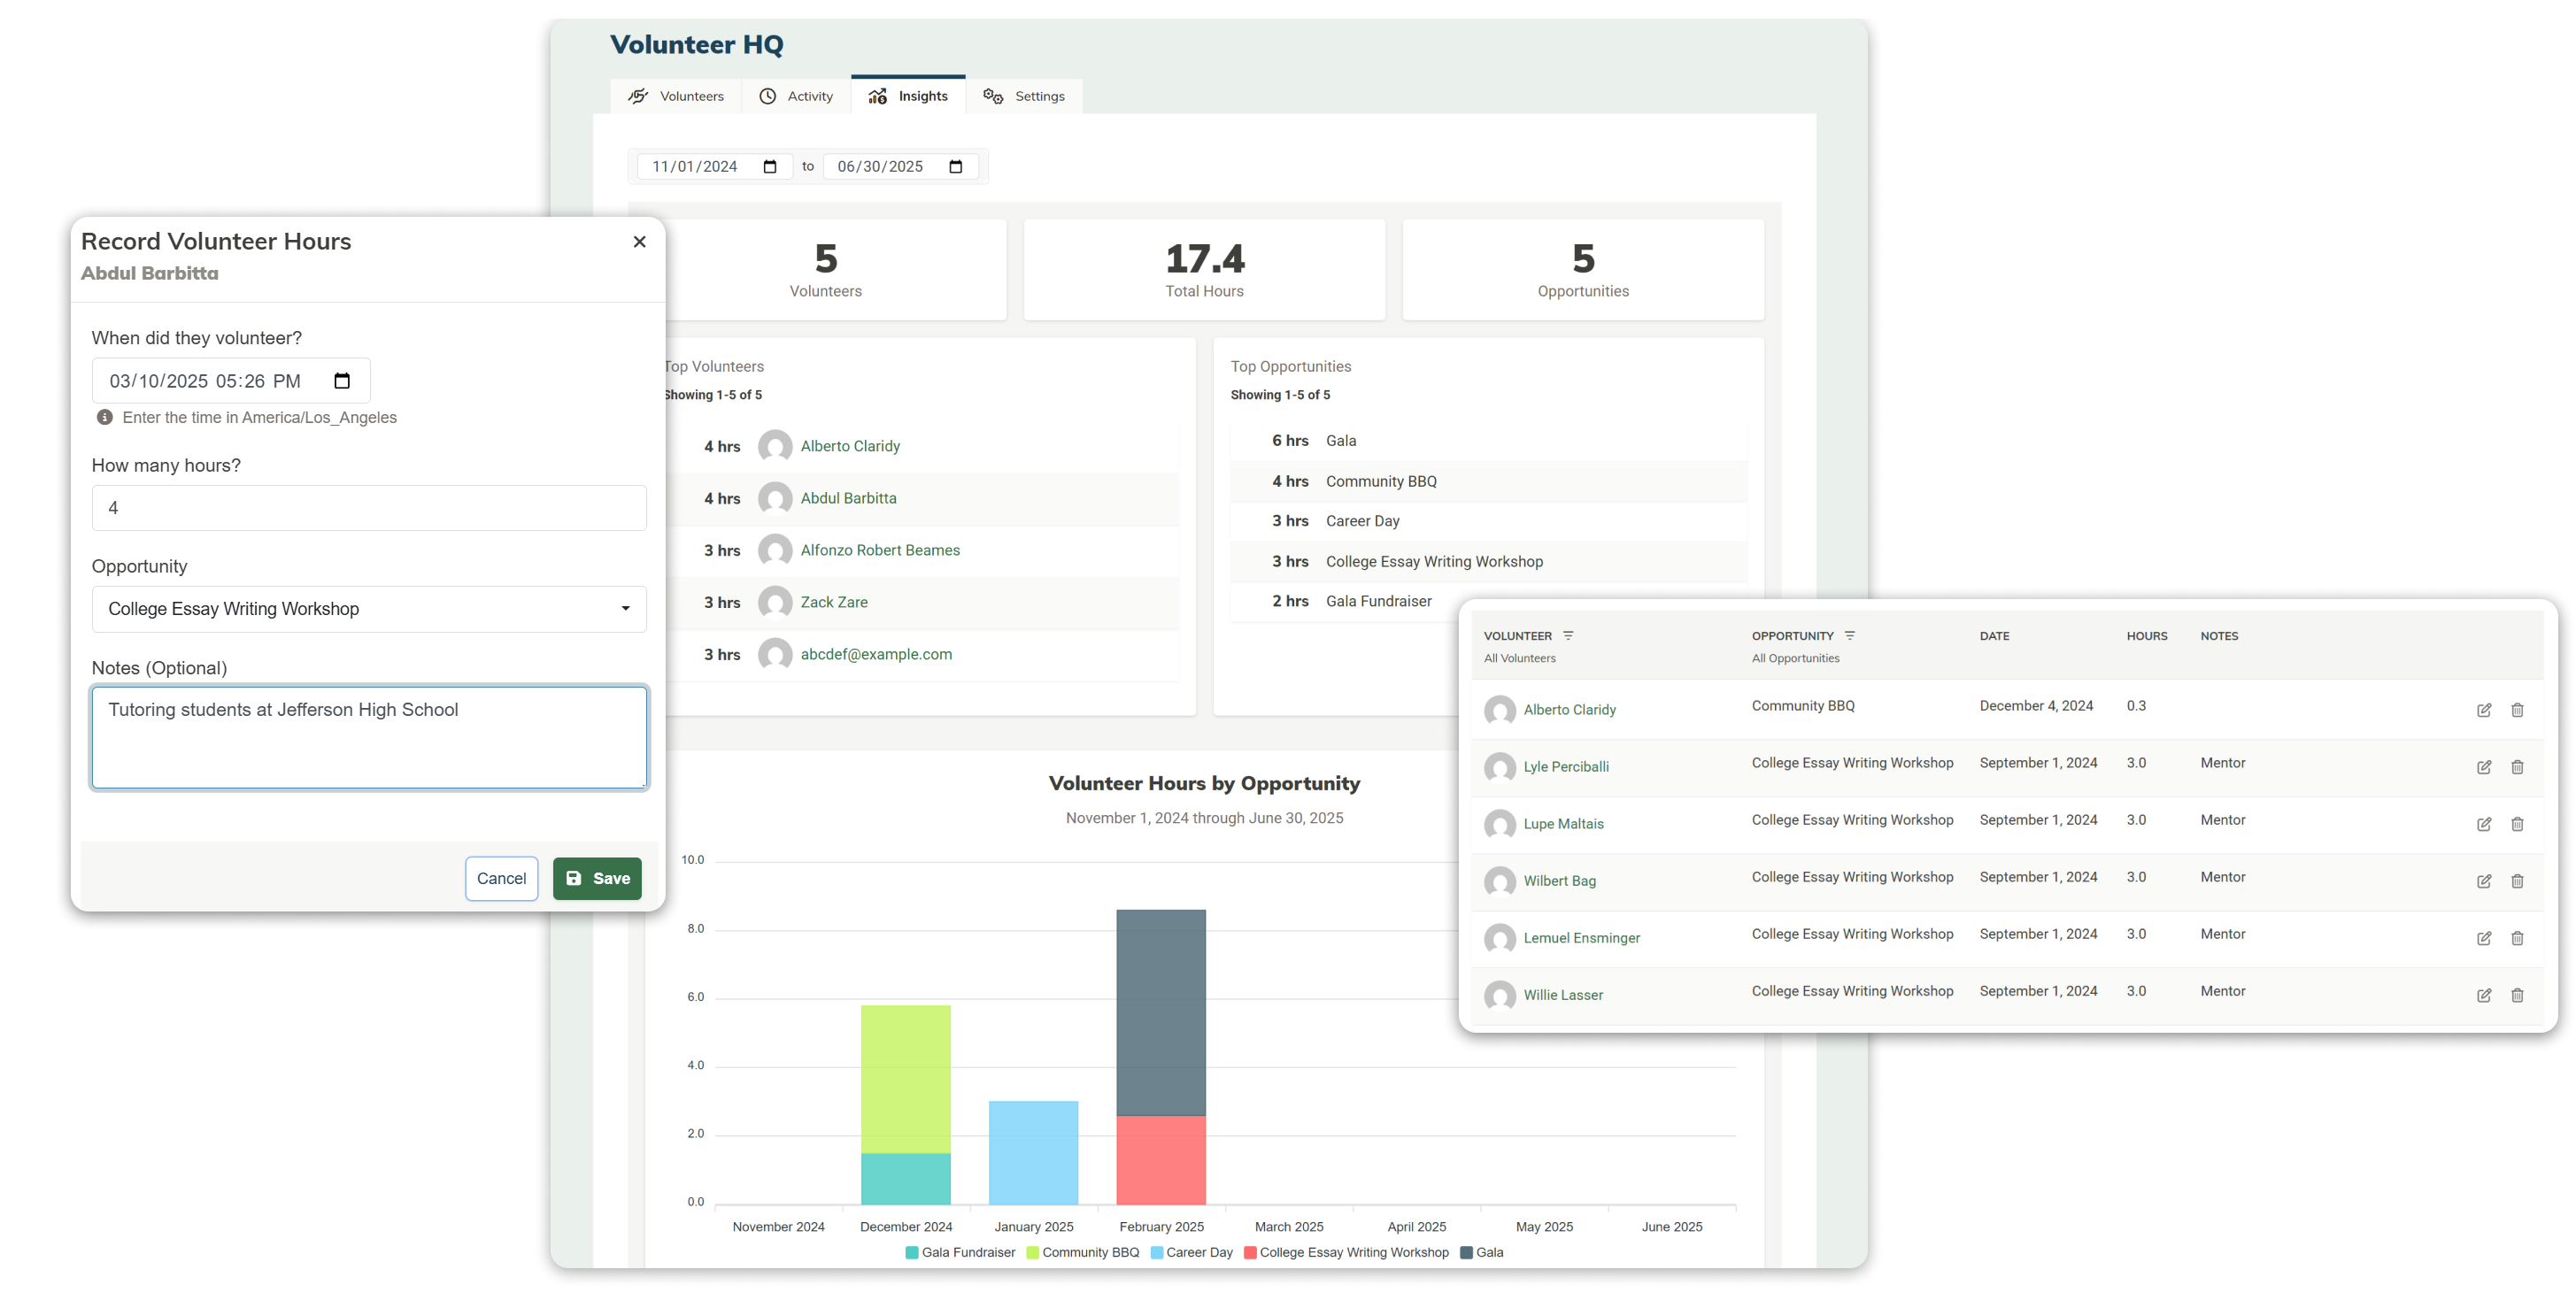Click edit icon for Alberto Claridy row
Screen dimensions: 2576x1300
point(2483,710)
